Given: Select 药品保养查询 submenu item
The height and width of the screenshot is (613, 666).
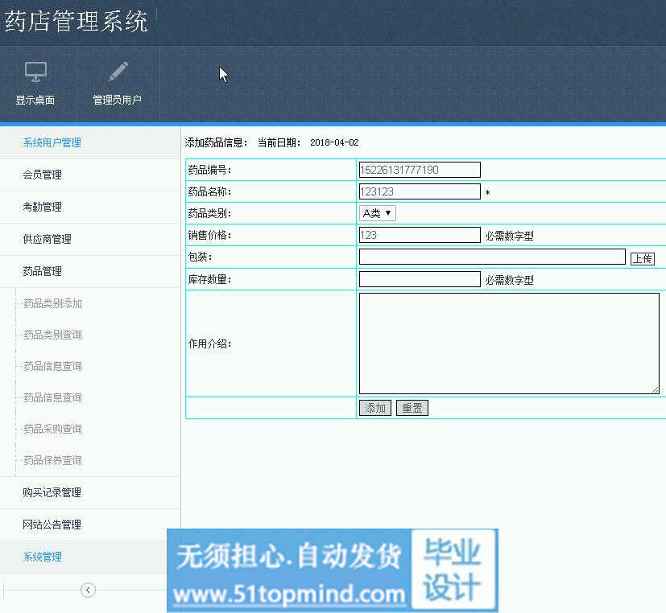Looking at the screenshot, I should coord(52,461).
